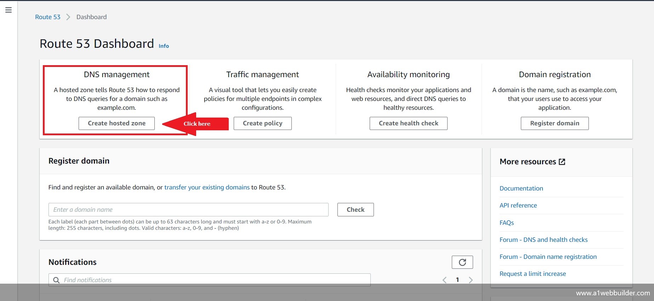This screenshot has height=301, width=654.
Task: Open the Request a limit increase link
Action: [x=533, y=274]
